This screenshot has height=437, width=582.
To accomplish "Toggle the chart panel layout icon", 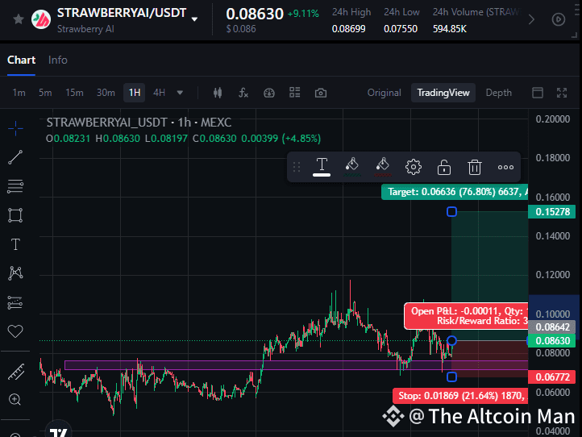I will [x=538, y=93].
